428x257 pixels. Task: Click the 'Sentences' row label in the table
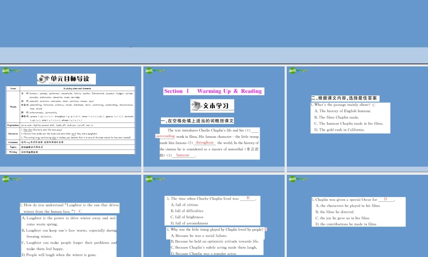(x=13, y=134)
